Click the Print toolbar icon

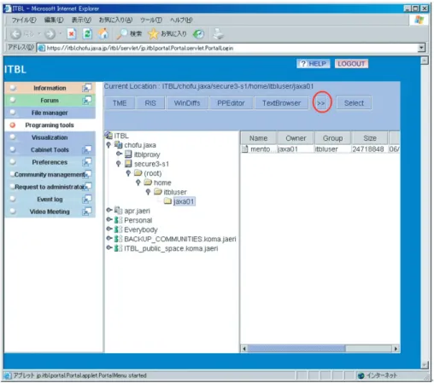pos(219,34)
